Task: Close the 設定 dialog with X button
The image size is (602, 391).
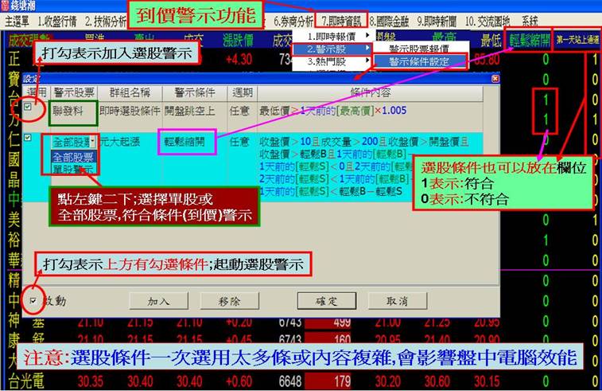Action: tap(495, 80)
